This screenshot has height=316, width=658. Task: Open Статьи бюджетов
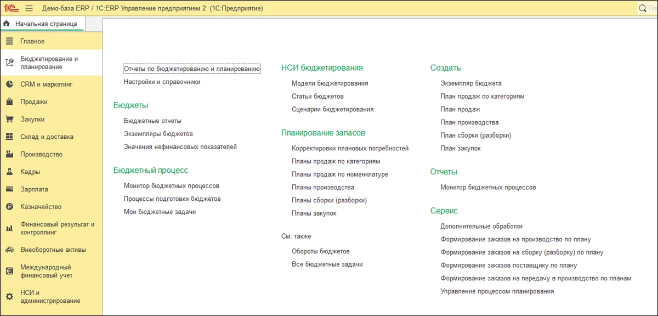coord(317,96)
